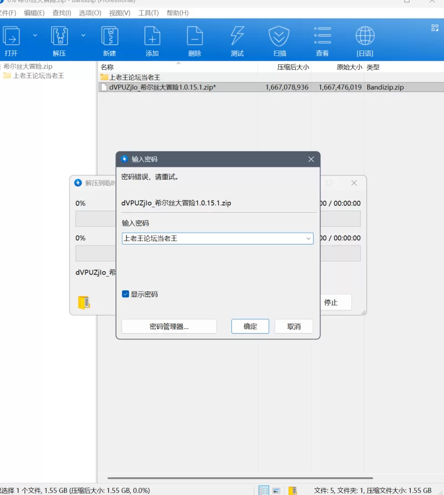Expand the Extract (解压) dropdown arrow
444x495 pixels.
(83, 35)
